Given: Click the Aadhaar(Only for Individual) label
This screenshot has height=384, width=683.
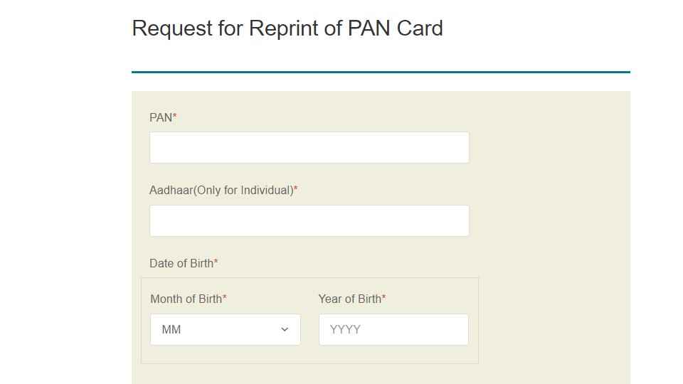Looking at the screenshot, I should [x=221, y=191].
